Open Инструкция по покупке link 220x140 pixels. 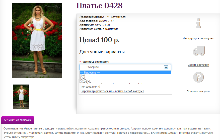198,38
